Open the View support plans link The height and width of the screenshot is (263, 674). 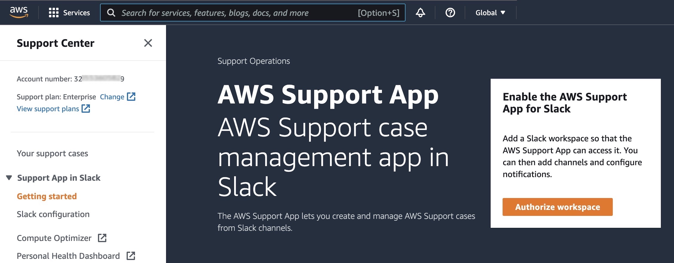(48, 109)
